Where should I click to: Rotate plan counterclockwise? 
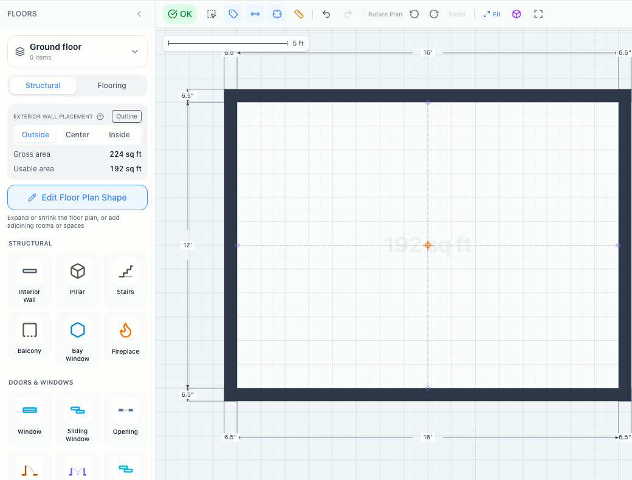pos(414,14)
